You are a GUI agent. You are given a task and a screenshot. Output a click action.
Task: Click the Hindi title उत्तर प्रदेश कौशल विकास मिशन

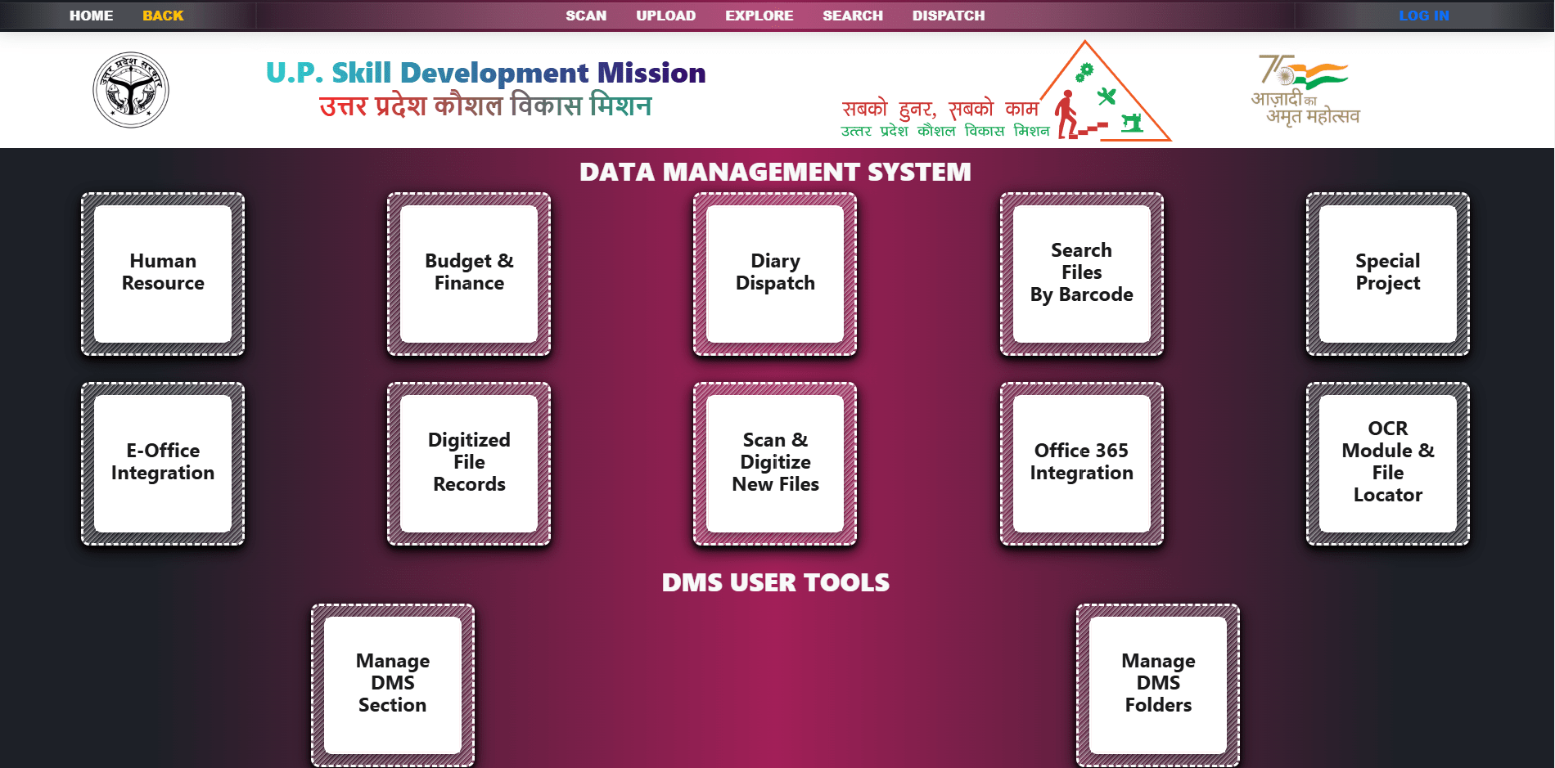coord(485,106)
